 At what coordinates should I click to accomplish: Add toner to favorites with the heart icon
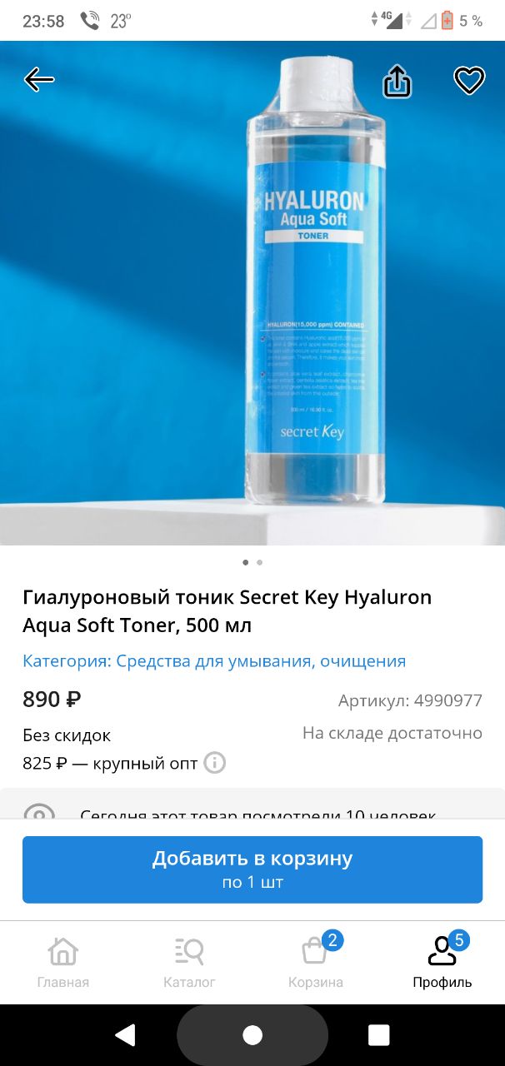pos(469,80)
